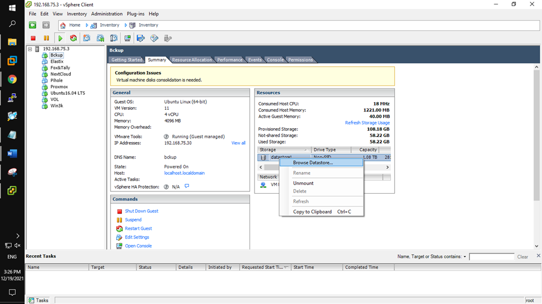Choose Browse Datastore from the context menu
The height and width of the screenshot is (304, 542).
[x=313, y=163]
